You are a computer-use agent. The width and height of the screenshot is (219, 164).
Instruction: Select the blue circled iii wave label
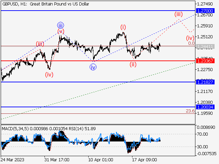tap(61, 26)
